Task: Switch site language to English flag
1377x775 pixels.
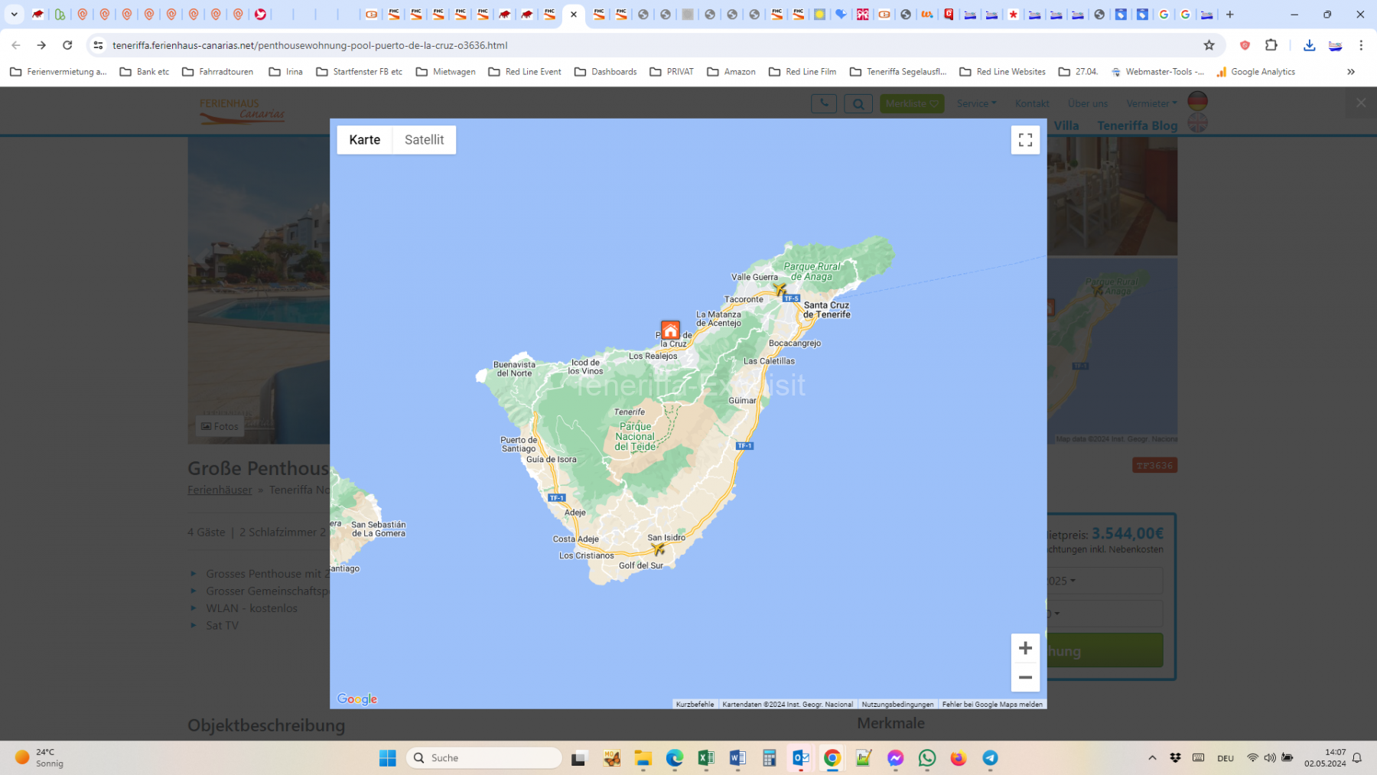Action: coord(1197,122)
